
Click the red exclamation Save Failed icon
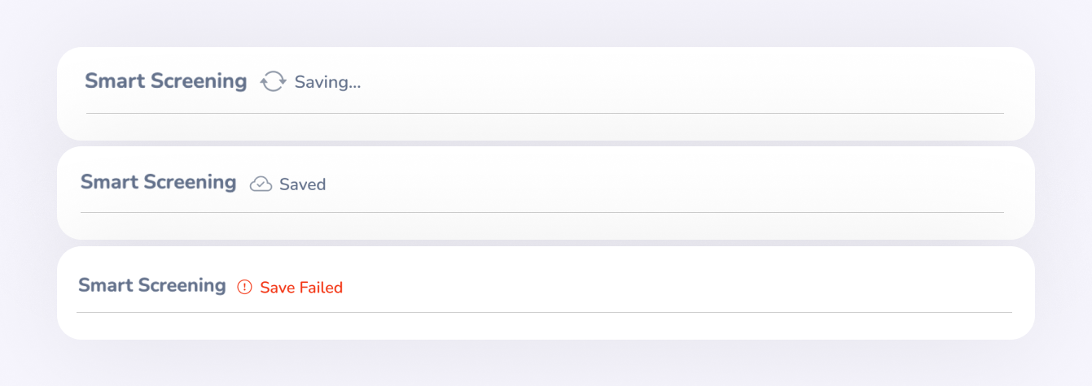tap(244, 287)
